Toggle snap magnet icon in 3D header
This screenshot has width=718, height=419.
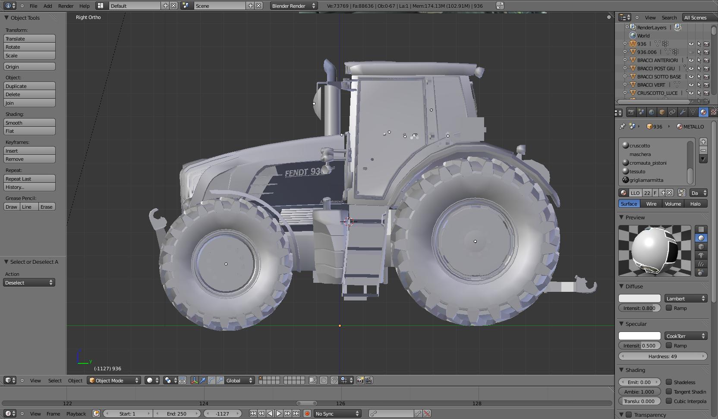334,380
